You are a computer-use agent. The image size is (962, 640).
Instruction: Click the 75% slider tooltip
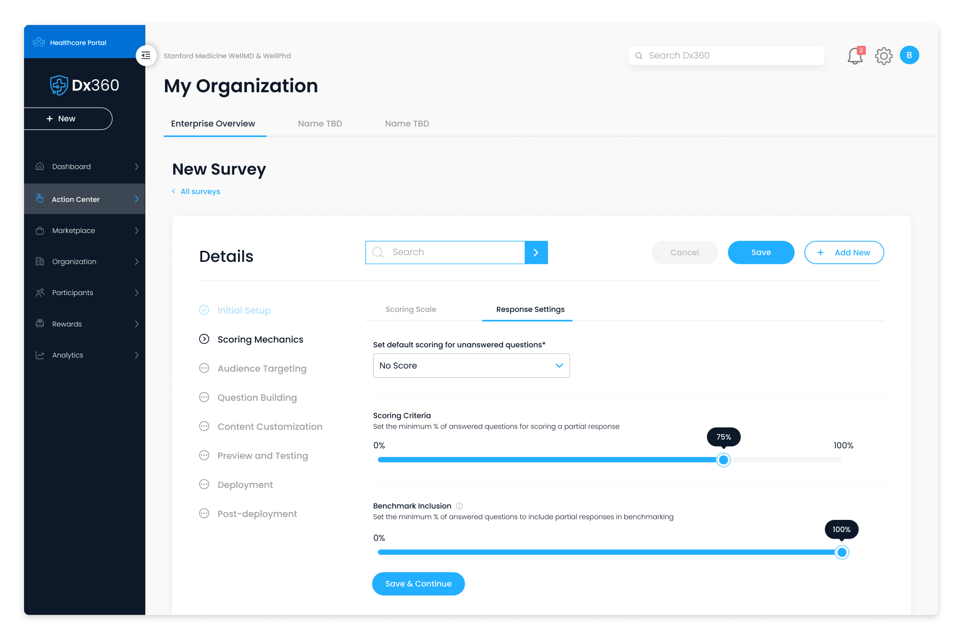pyautogui.click(x=723, y=437)
